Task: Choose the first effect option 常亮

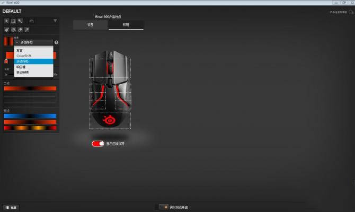Action: [x=33, y=51]
